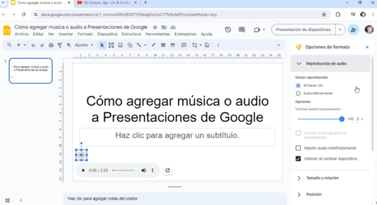
Task: Close the Opciones de formato panel
Action: 367,47
